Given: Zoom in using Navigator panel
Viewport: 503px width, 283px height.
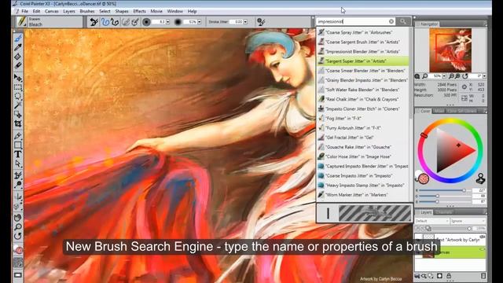Looking at the screenshot, I should [457, 76].
